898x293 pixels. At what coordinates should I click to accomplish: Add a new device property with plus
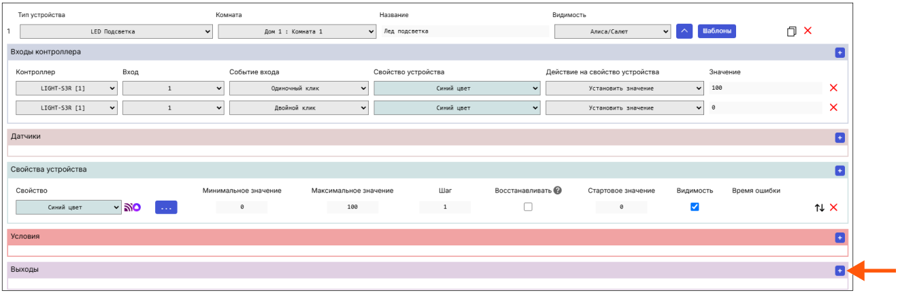click(839, 171)
